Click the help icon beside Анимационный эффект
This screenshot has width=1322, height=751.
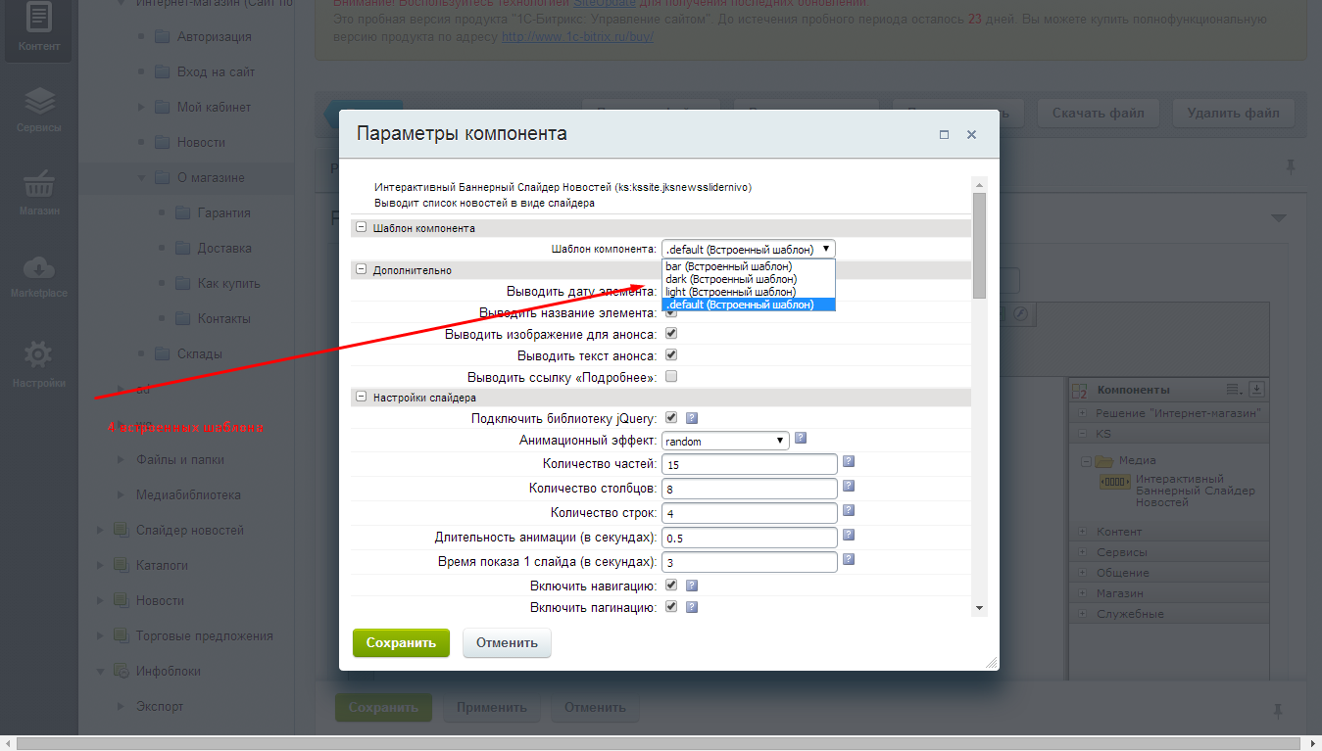pyautogui.click(x=801, y=439)
